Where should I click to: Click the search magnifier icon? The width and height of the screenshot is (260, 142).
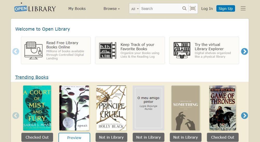(x=184, y=8)
